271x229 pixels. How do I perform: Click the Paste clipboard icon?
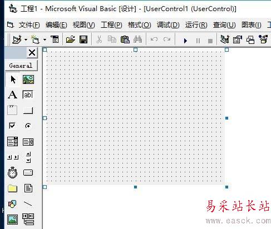coord(125,39)
